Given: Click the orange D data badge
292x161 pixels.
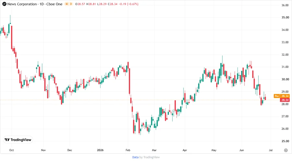Looking at the screenshot, I should click(x=71, y=4).
